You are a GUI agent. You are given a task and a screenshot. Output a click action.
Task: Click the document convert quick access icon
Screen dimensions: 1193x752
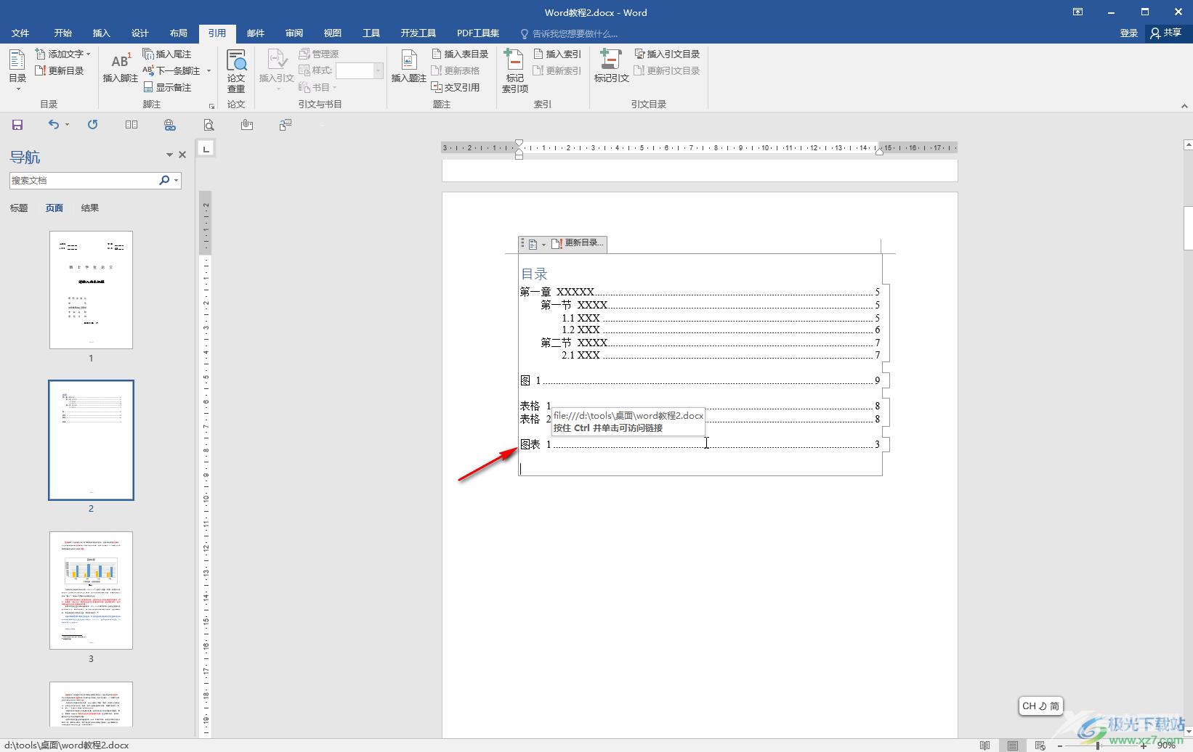(x=286, y=125)
